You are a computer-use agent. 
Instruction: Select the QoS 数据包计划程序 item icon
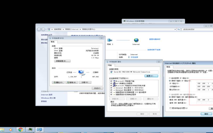[x=114, y=83]
